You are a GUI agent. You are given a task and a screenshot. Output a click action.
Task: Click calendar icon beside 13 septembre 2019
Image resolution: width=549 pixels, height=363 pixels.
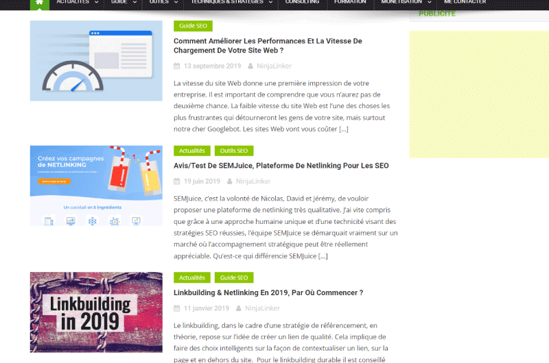click(x=177, y=66)
